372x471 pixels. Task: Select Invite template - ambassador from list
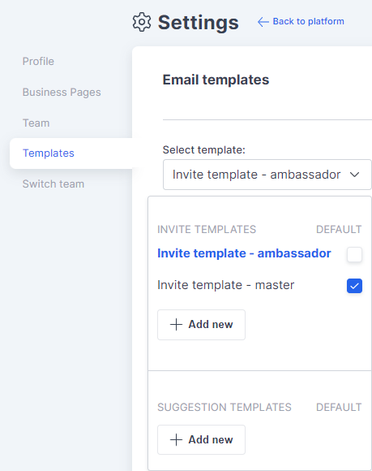pos(244,253)
